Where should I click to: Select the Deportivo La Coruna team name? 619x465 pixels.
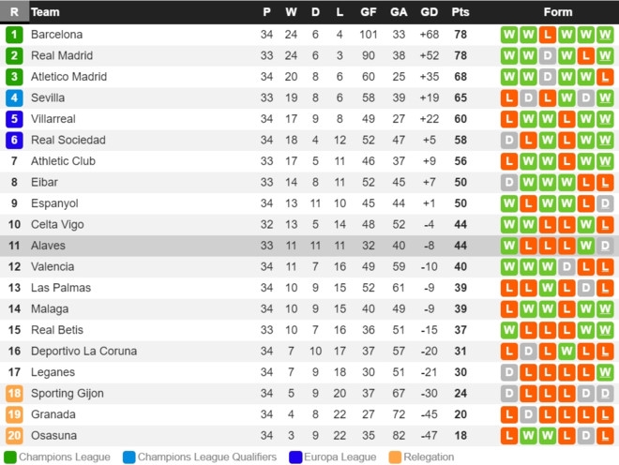83,352
